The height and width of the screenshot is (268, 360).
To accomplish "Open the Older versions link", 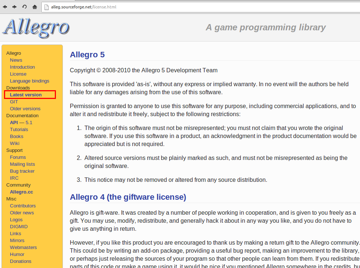I will 25,108.
